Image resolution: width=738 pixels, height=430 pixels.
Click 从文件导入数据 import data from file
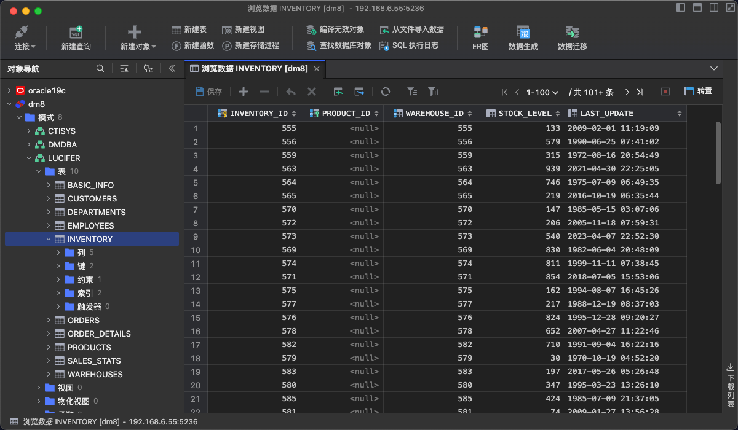[x=411, y=29]
